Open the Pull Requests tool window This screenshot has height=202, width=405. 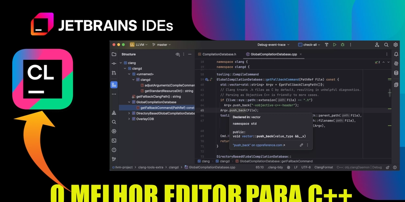click(x=114, y=73)
